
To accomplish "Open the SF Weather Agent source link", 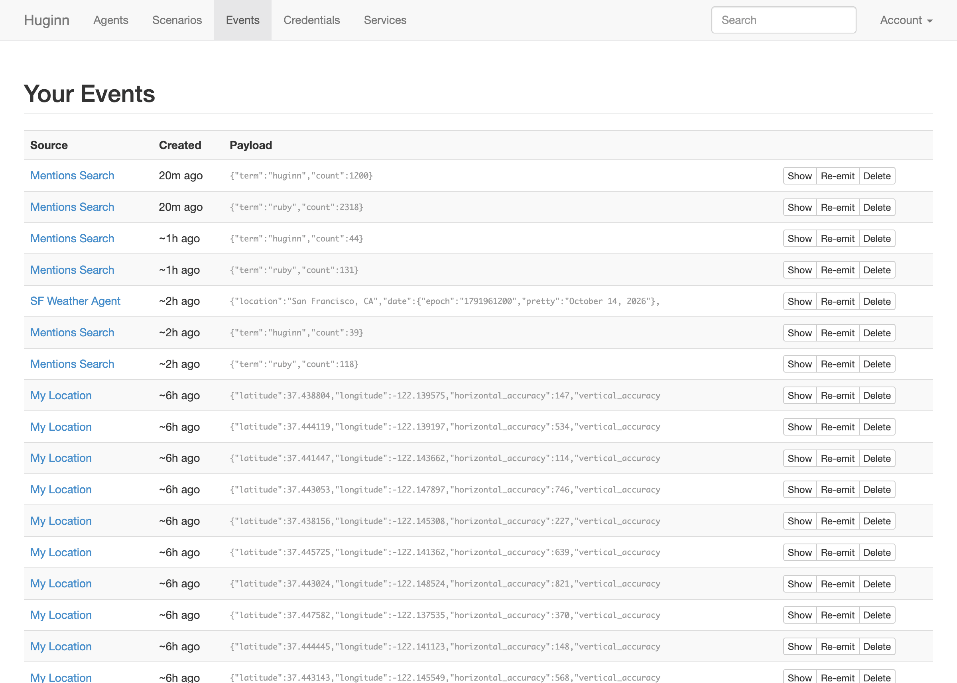I will (75, 301).
